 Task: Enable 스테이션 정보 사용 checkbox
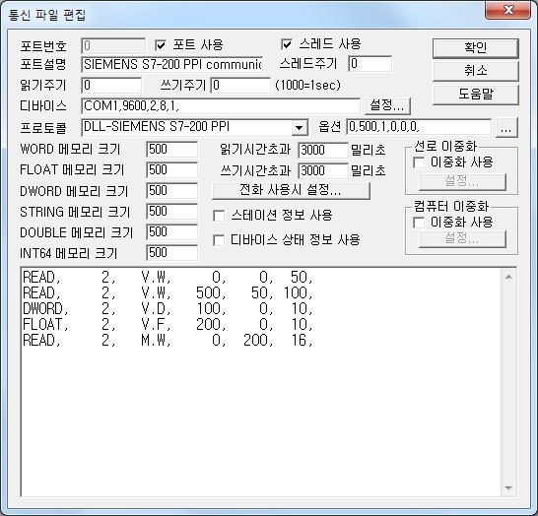click(219, 216)
